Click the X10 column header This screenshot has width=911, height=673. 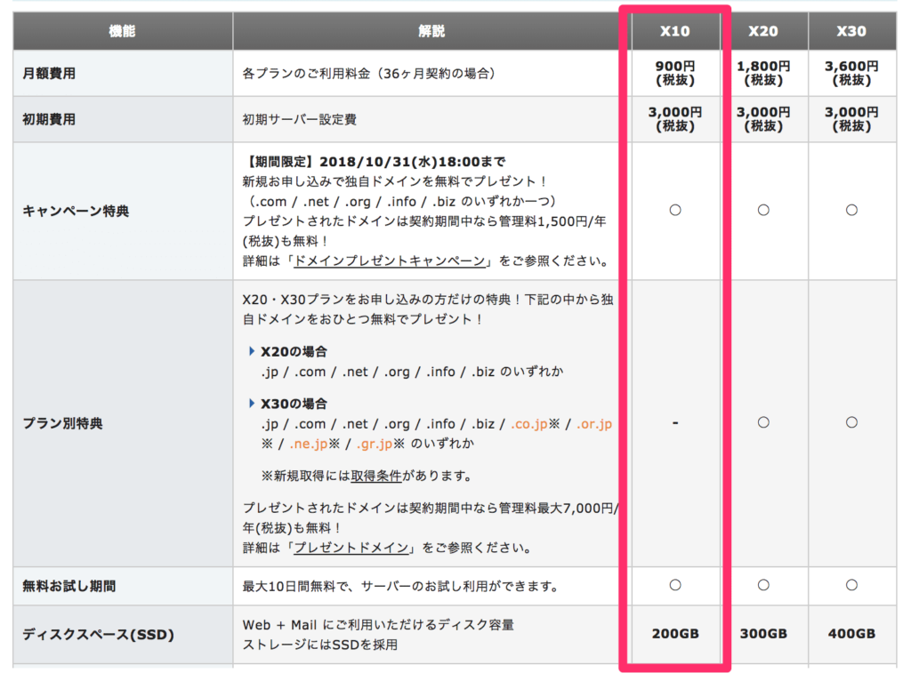[x=675, y=31]
